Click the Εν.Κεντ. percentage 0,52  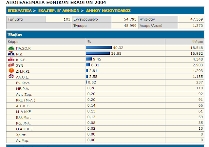[92, 82]
